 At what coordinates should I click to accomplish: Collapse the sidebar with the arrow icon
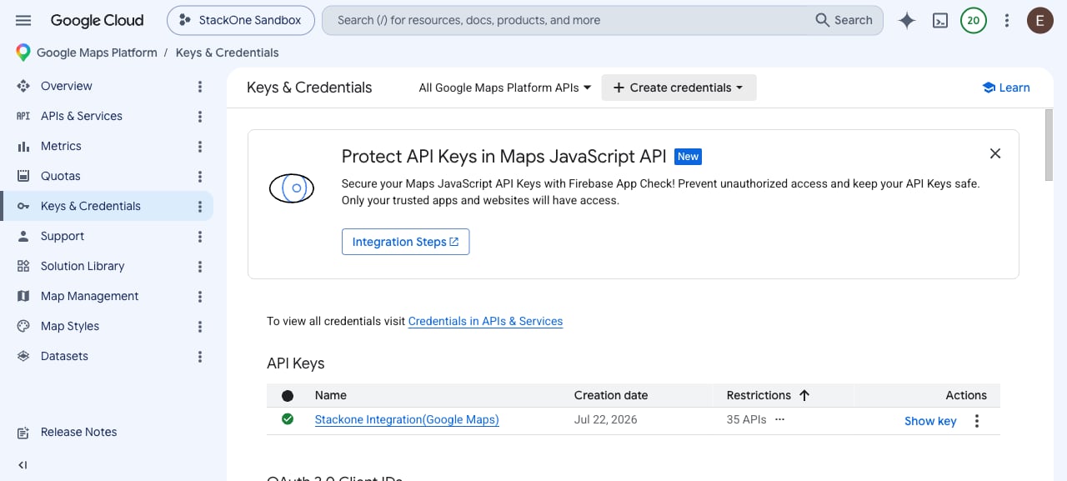coord(23,465)
